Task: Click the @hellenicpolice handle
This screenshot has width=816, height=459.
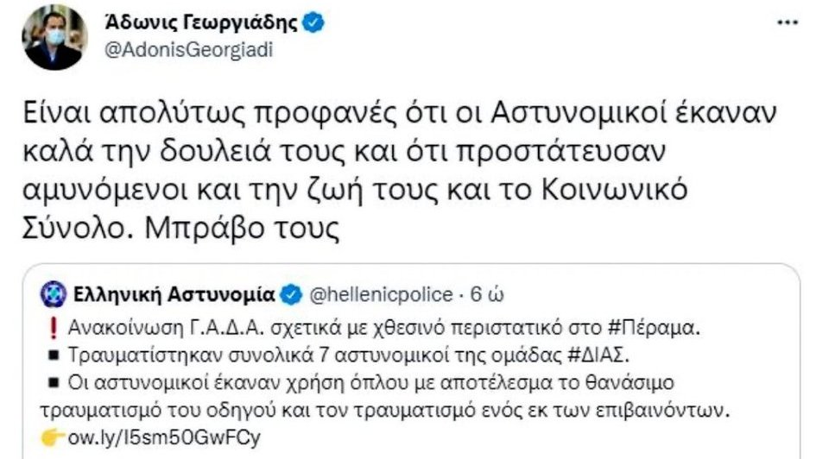Action: click(381, 295)
